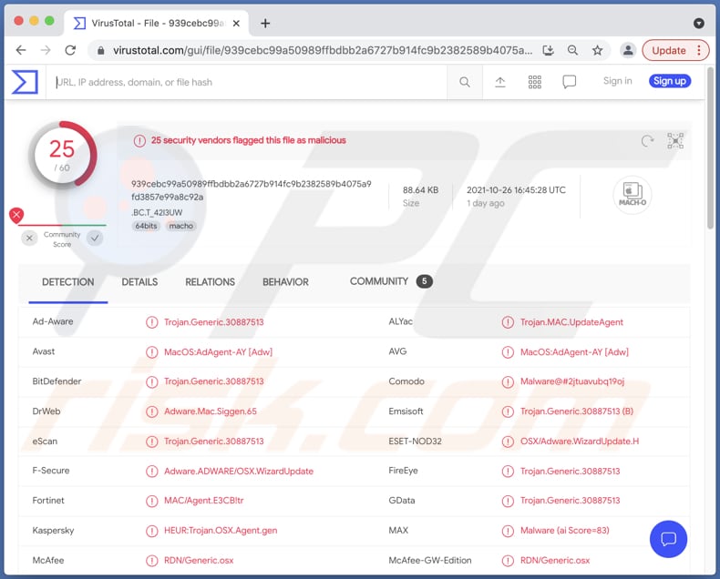Click the Sign in link

tap(618, 81)
